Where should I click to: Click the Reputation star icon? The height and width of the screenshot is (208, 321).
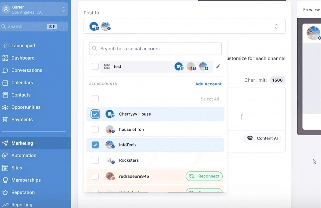[x=5, y=192]
